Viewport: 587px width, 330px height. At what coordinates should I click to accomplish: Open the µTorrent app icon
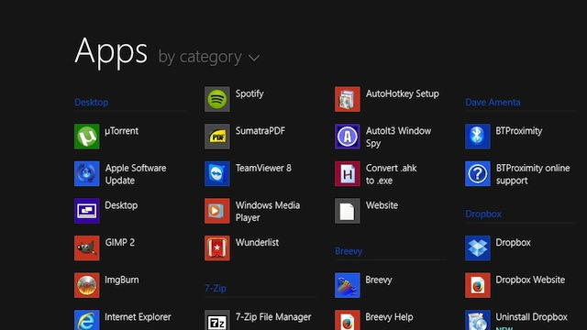coord(87,137)
